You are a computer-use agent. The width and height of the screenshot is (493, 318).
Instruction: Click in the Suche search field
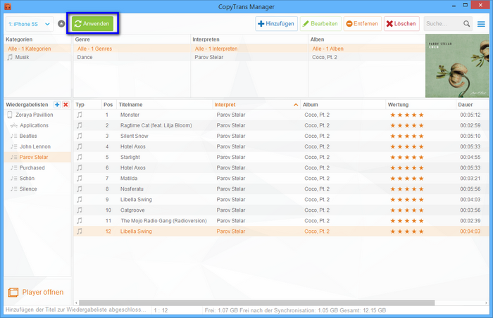(442, 24)
